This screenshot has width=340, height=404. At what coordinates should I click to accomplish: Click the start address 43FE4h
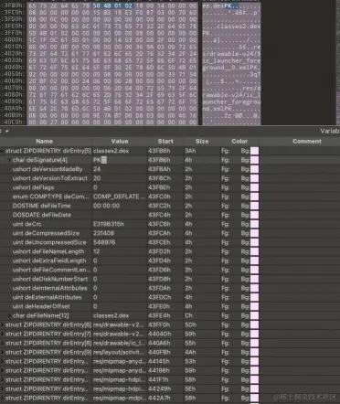[159, 315]
